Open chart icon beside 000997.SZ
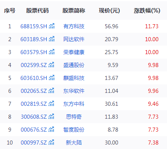The width and height of the screenshot is (167, 151). tap(51, 142)
